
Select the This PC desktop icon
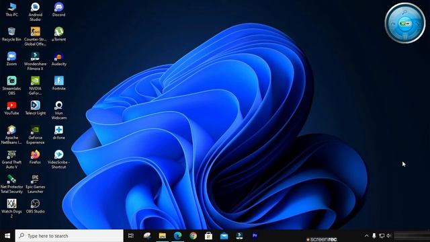[x=11, y=9]
